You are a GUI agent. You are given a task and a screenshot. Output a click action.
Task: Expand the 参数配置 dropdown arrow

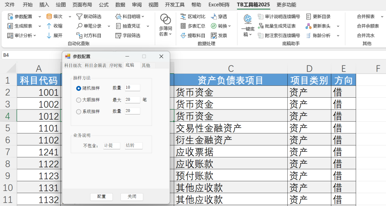(x=40, y=17)
